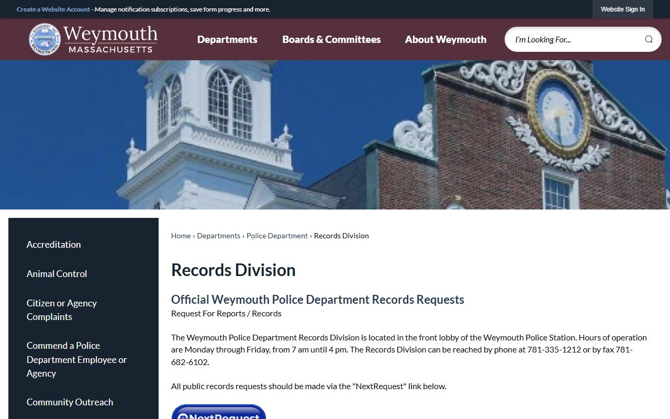Open the About Weymouth menu

pyautogui.click(x=445, y=39)
